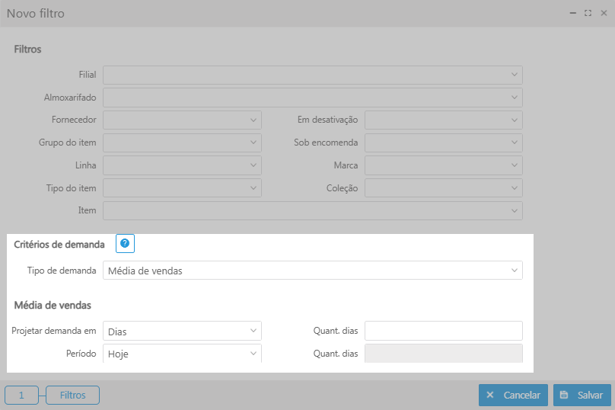
Task: Maximize the Novo filtro window
Action: coord(588,13)
